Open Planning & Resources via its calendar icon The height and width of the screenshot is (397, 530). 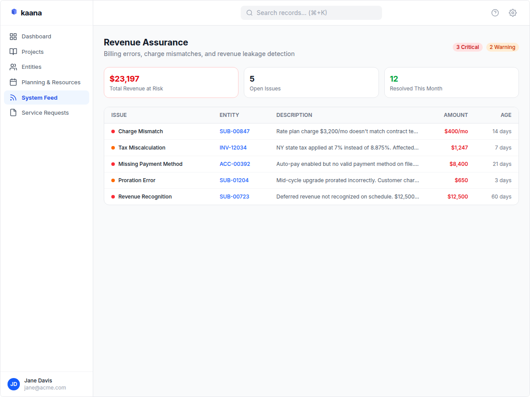pos(14,82)
